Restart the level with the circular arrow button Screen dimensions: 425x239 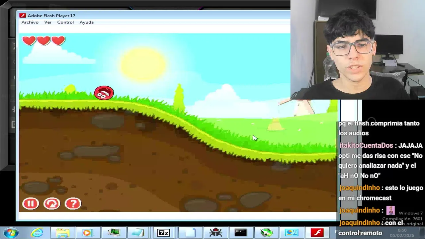coord(52,203)
